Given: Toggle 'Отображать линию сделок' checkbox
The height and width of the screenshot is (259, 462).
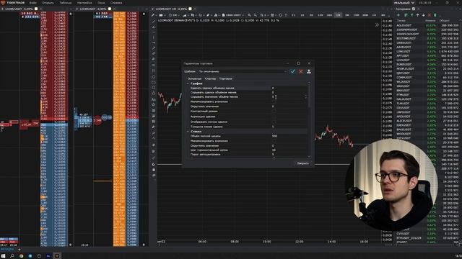Looking at the screenshot, I should click(x=274, y=122).
